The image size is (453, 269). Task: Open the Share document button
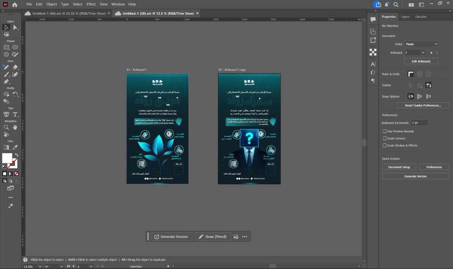pyautogui.click(x=377, y=5)
